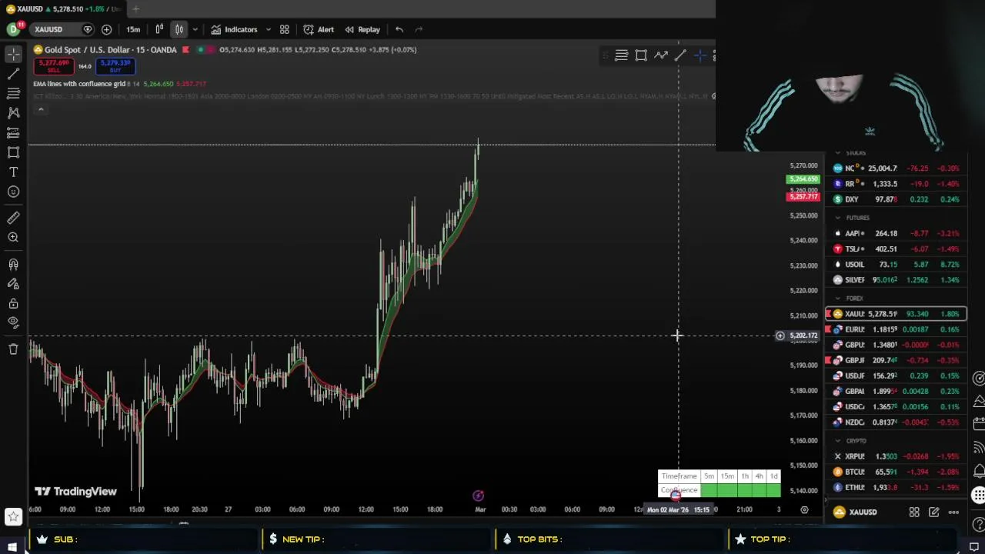Hide all drawings with the eye icon
Viewport: 985px width, 554px height.
click(x=13, y=322)
